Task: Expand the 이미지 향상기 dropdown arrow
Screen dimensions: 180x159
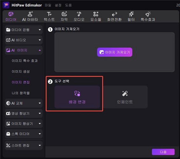Action: [x=40, y=124]
